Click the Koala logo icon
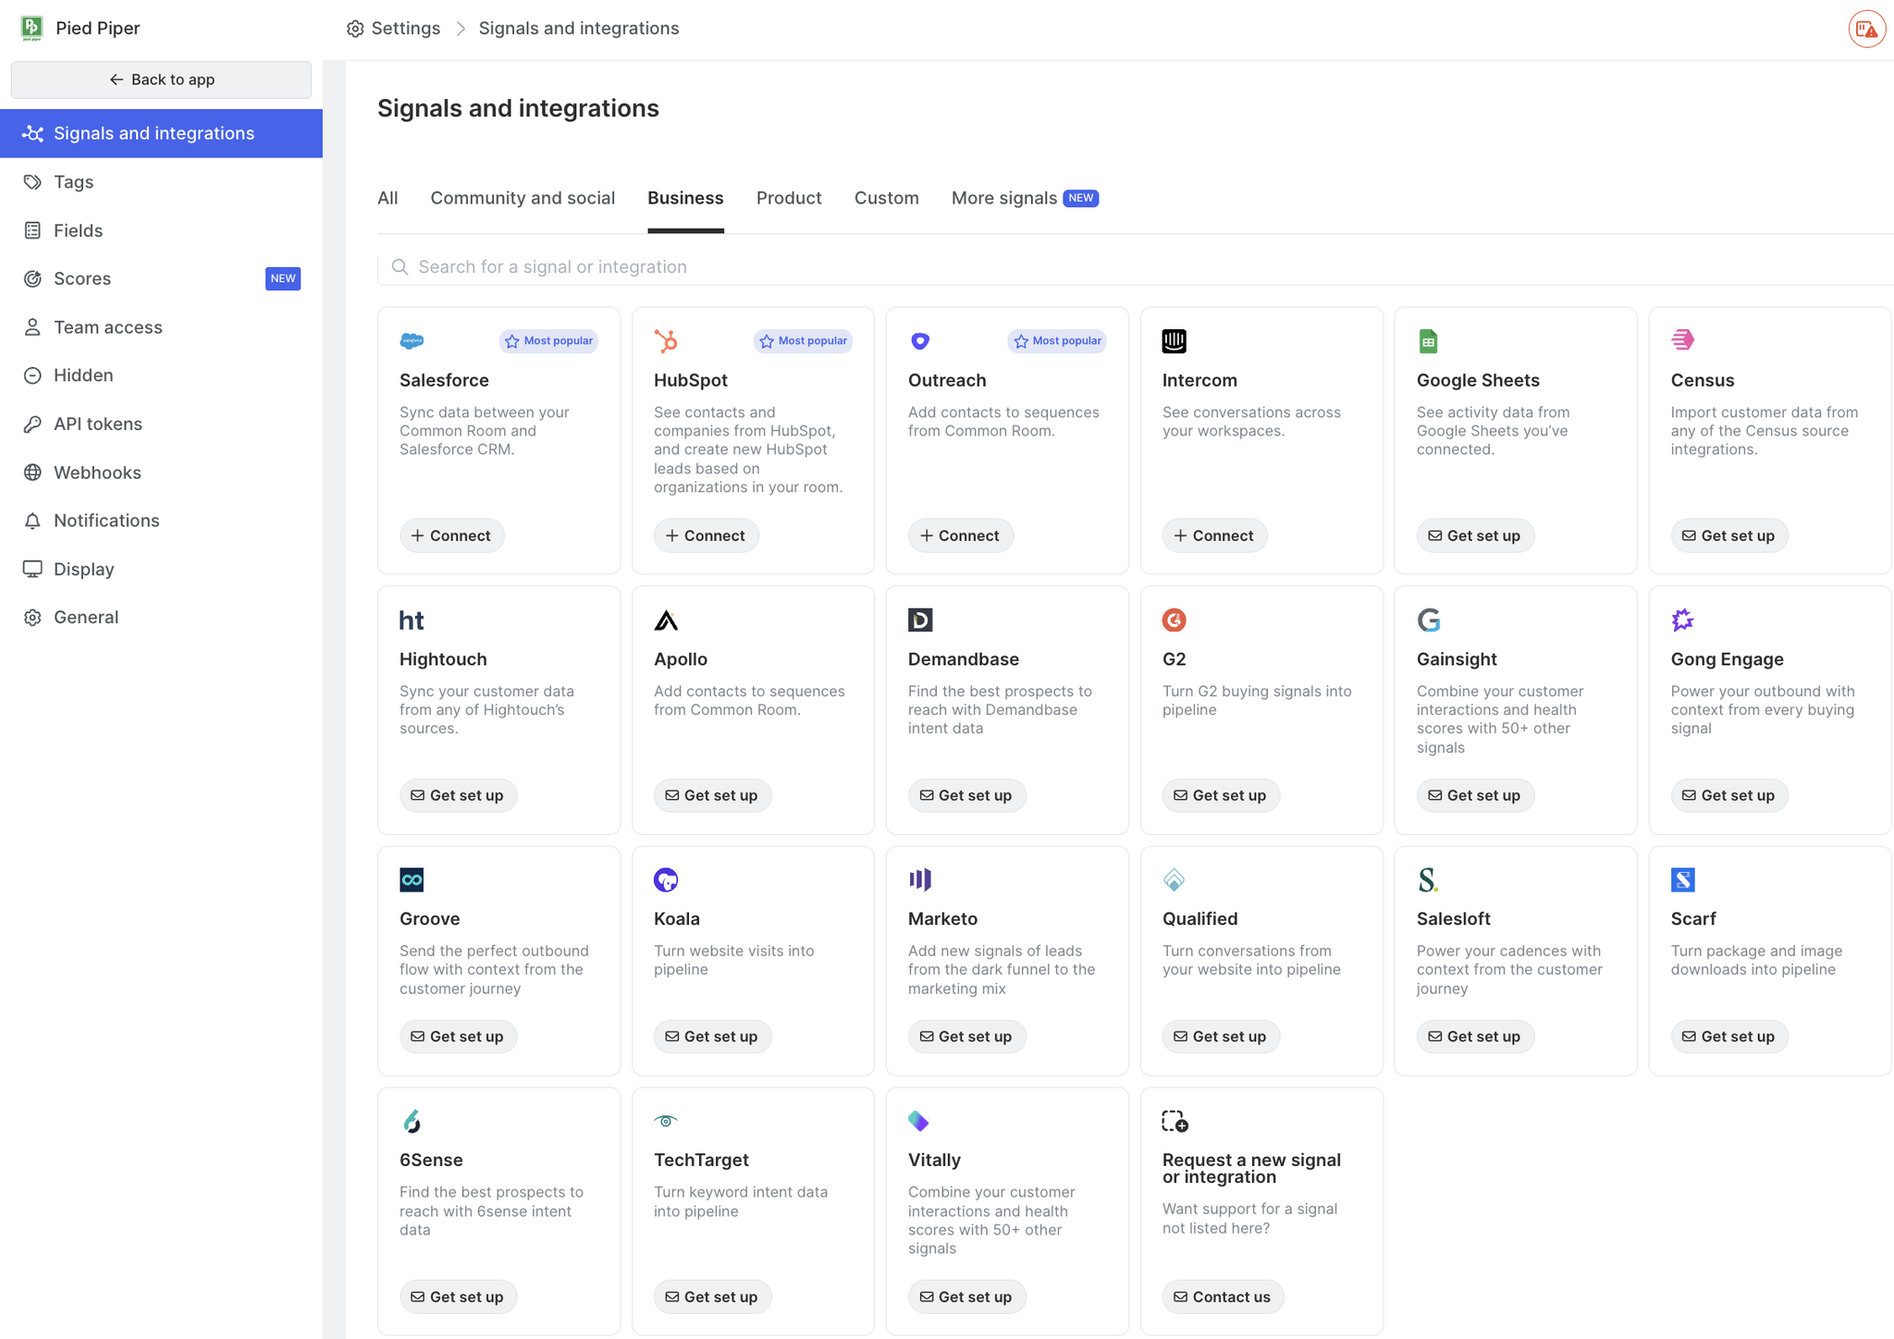1894x1339 pixels. coord(666,879)
